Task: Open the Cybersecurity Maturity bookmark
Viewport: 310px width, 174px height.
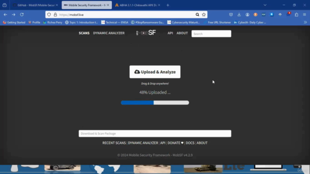Action: click(x=184, y=22)
